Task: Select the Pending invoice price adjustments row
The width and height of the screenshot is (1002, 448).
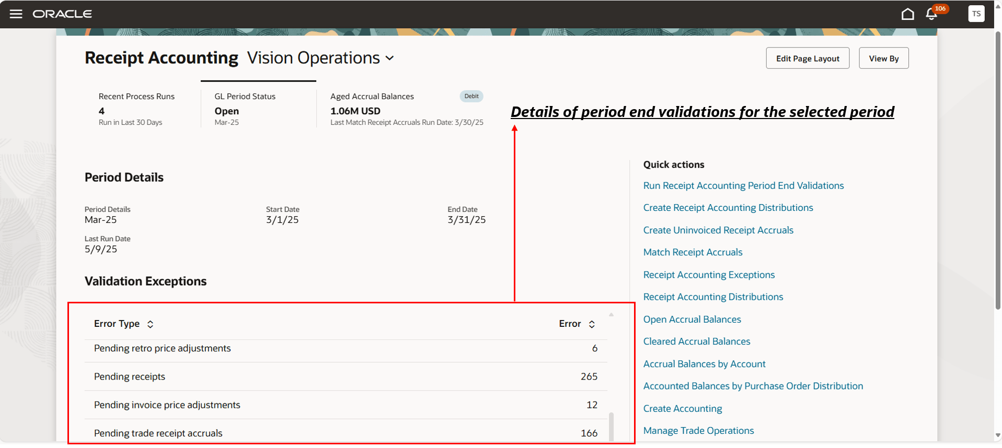Action: coord(346,405)
